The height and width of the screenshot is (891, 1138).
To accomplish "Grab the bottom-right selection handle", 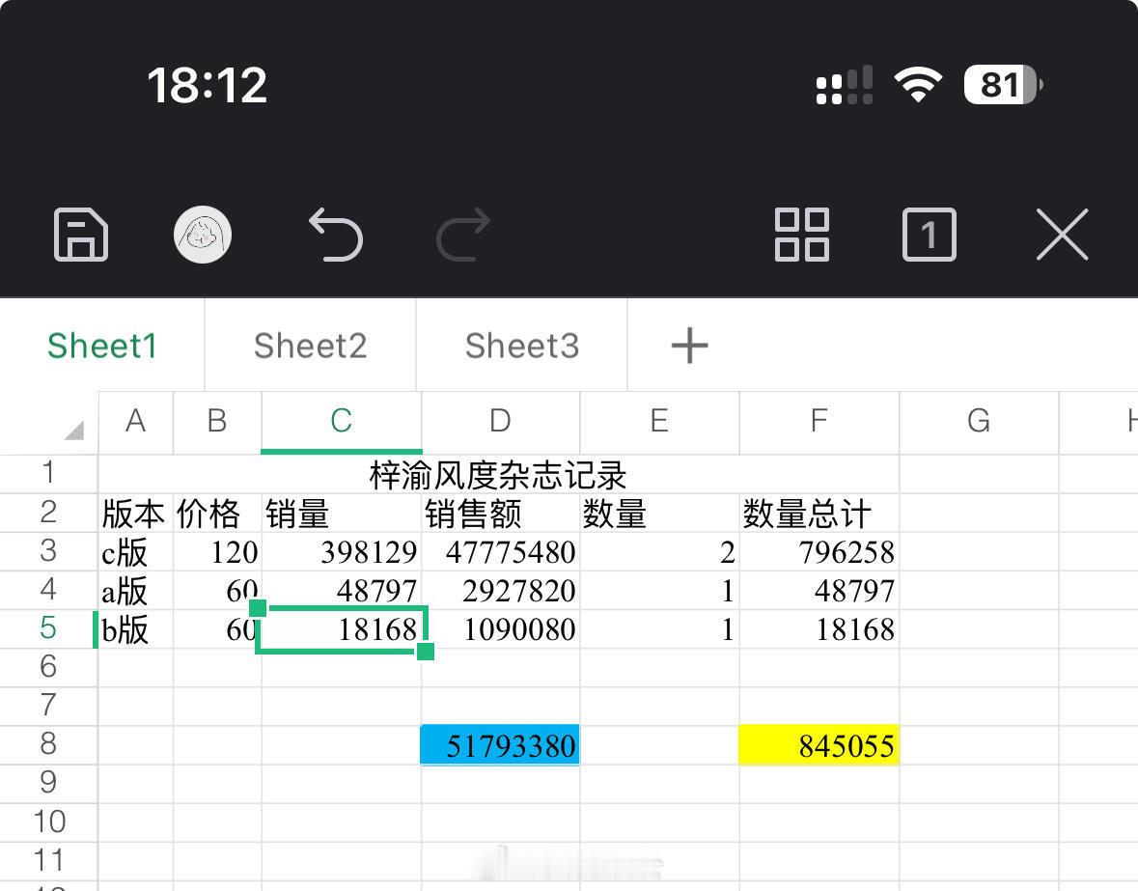I will (x=426, y=651).
